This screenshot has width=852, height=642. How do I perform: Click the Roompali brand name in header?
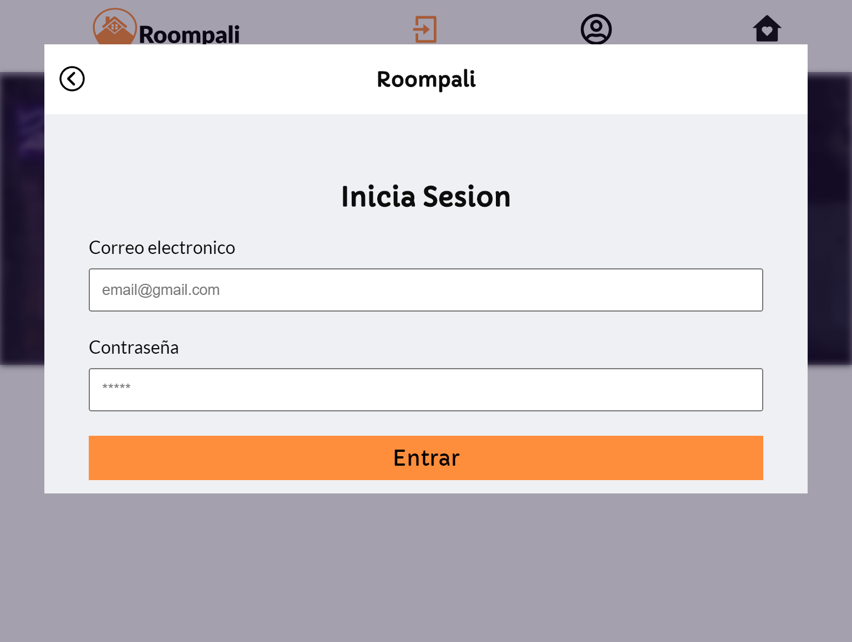[189, 34]
